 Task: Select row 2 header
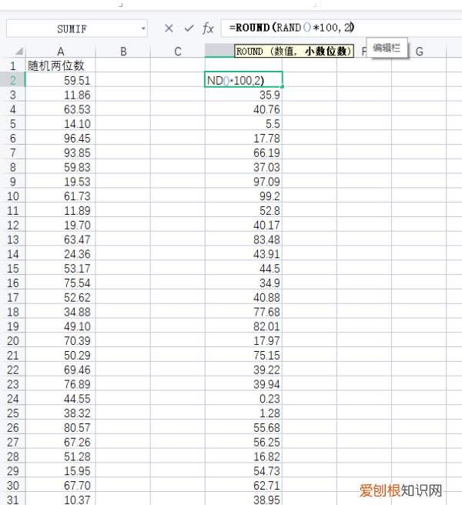12,80
